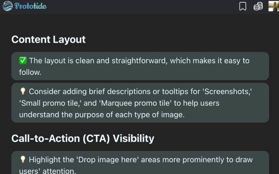Select the 'Call-to-Action (CTA) Visibility' heading
Image resolution: width=279 pixels, height=174 pixels.
coord(83,138)
